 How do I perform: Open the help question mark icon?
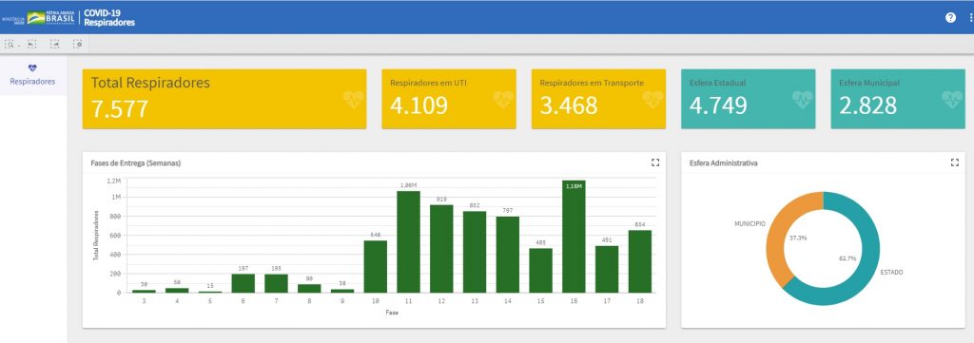point(950,17)
